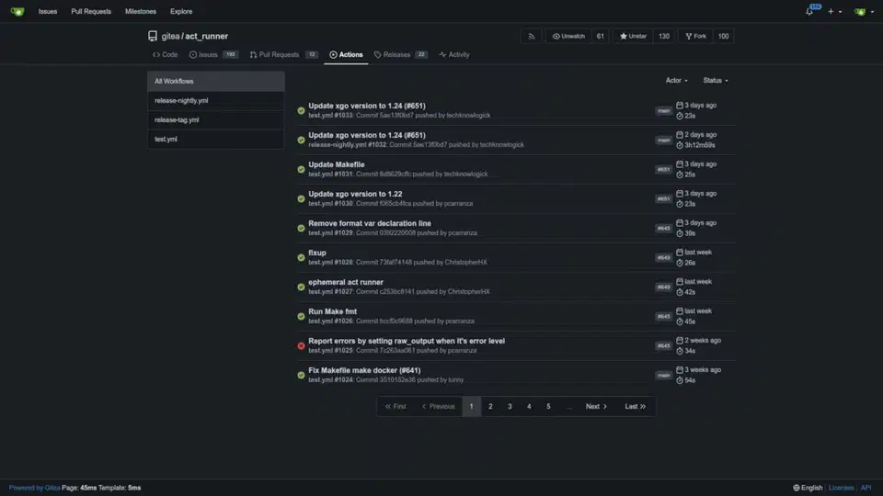Open the API footer link
Image resolution: width=883 pixels, height=496 pixels.
click(866, 488)
